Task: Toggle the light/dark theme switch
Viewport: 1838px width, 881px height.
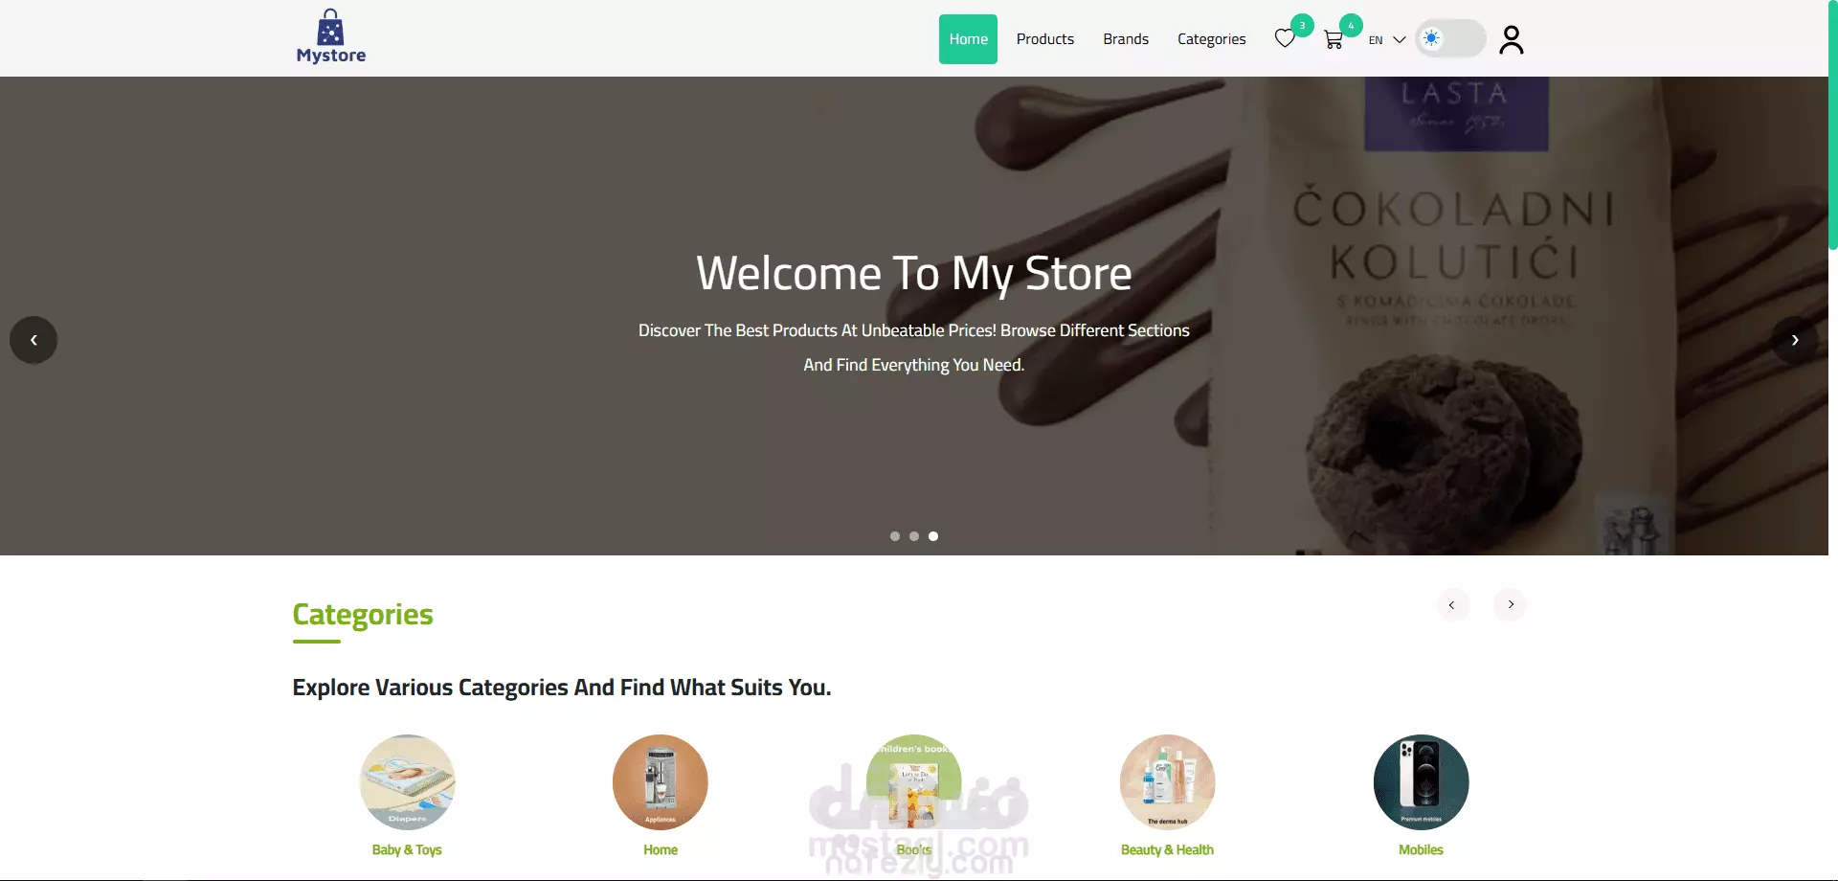Action: (x=1450, y=38)
